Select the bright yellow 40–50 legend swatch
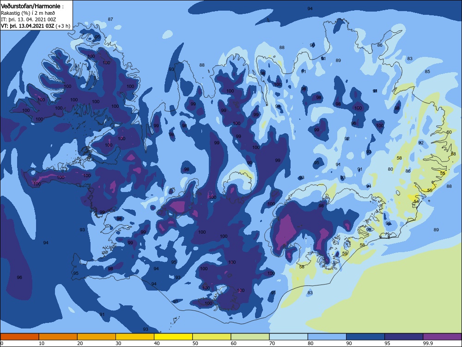The height and width of the screenshot is (347, 462). point(173,337)
